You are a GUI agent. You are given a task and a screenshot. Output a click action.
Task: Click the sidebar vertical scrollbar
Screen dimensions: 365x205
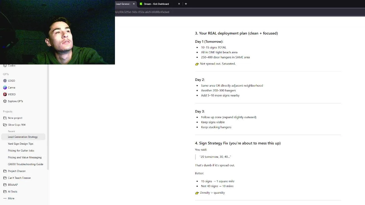48,117
